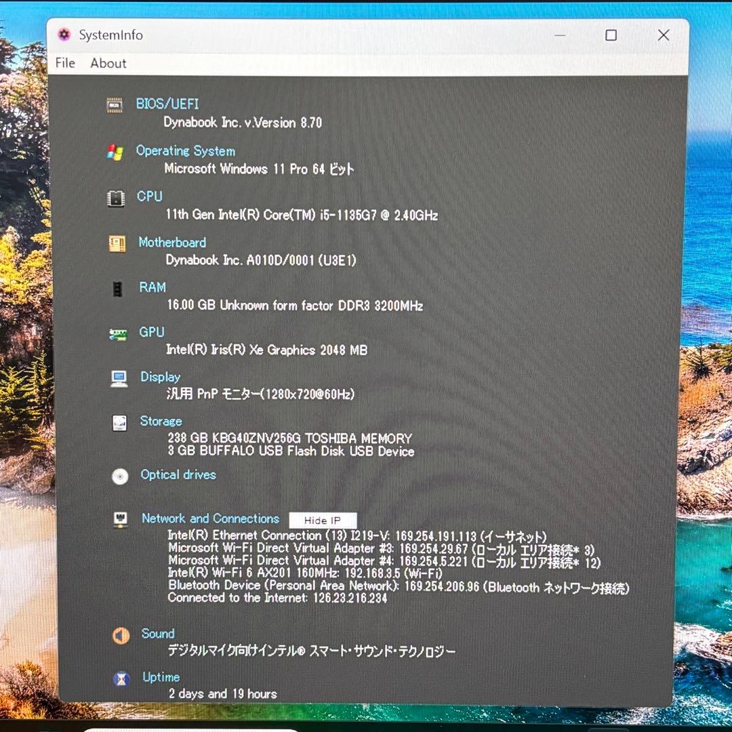Open the About menu
Image resolution: width=732 pixels, height=732 pixels.
click(x=108, y=63)
